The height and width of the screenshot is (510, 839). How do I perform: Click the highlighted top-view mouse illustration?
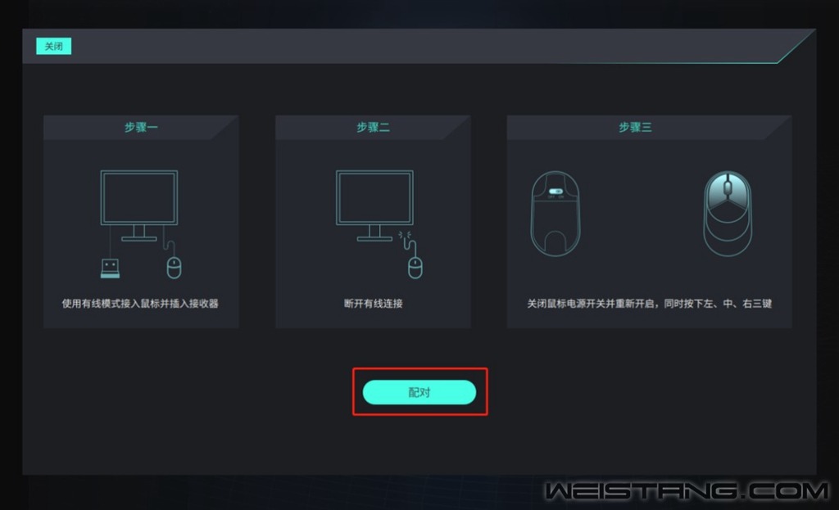point(728,214)
